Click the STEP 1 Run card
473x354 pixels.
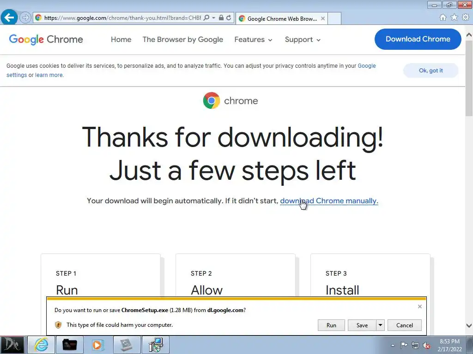click(100, 275)
